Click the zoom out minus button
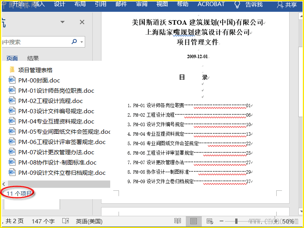Viewport: 304px width, 228px height. (x=222, y=221)
